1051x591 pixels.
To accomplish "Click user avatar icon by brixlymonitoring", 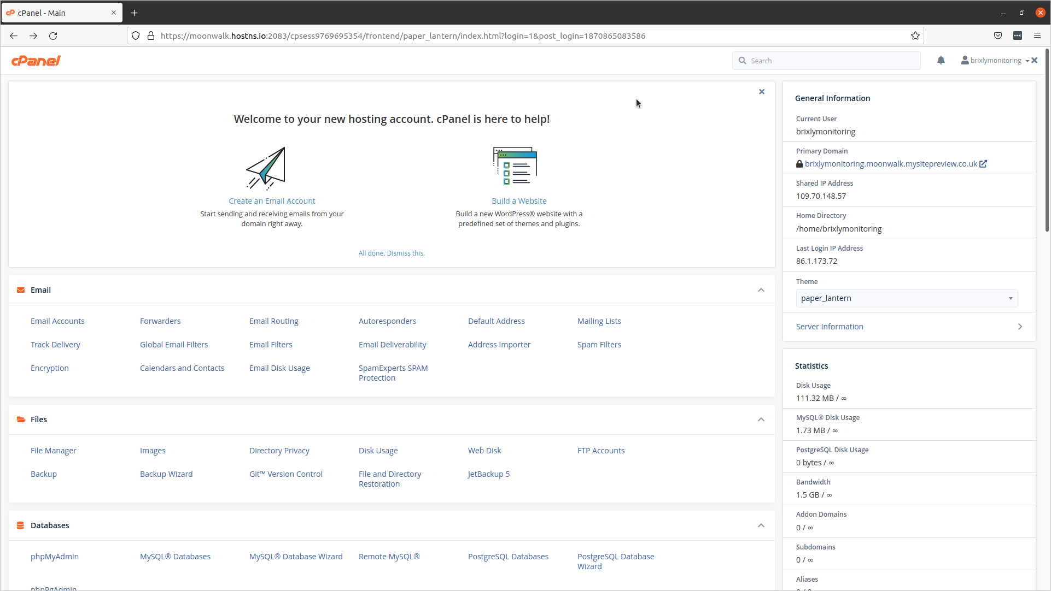I will (965, 60).
